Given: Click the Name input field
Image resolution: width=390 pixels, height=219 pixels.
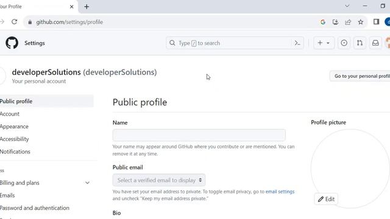Looking at the screenshot, I should point(199,135).
